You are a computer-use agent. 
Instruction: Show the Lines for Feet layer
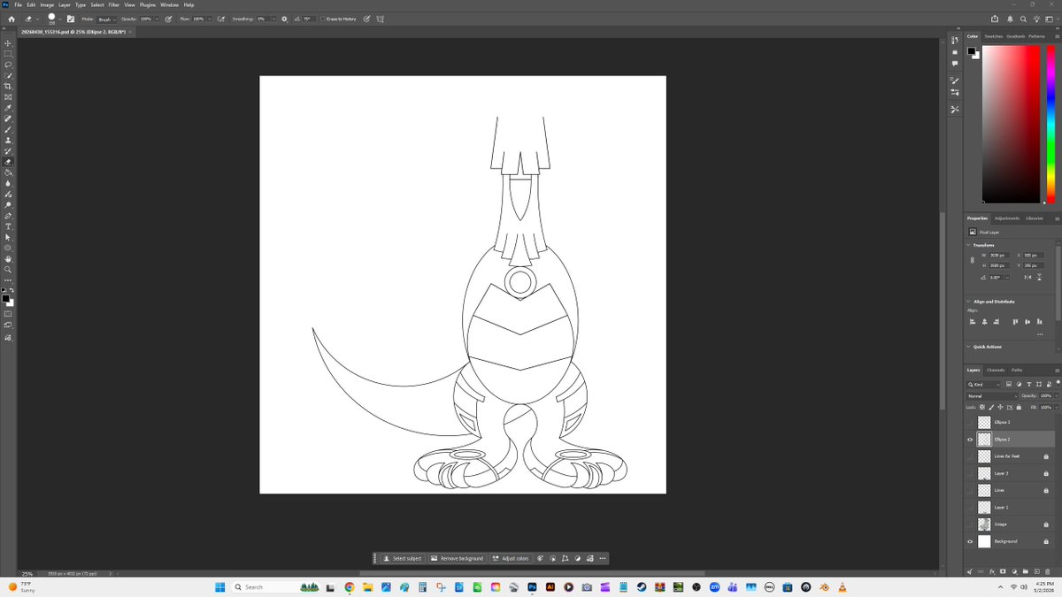[x=970, y=456]
